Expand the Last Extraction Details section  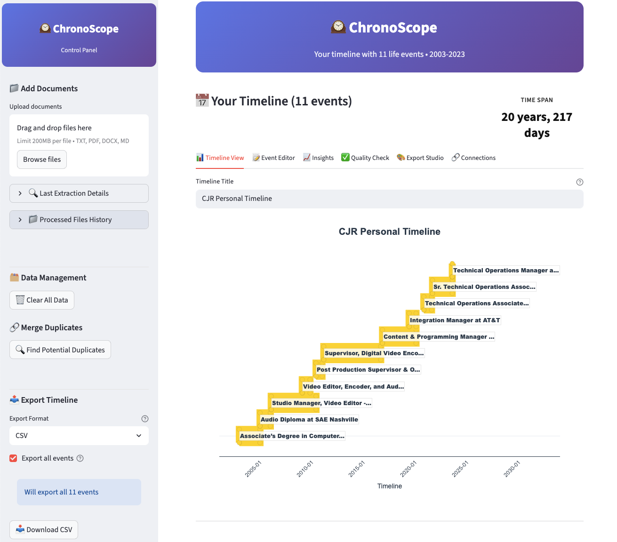click(x=79, y=193)
